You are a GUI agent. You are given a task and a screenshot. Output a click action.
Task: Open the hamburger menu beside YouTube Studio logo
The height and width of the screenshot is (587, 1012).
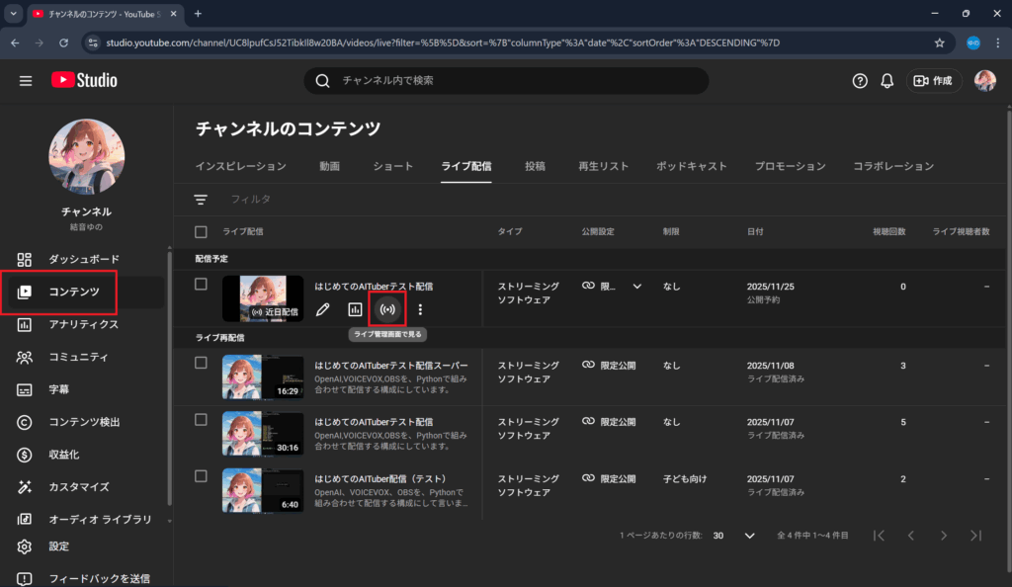(x=26, y=81)
